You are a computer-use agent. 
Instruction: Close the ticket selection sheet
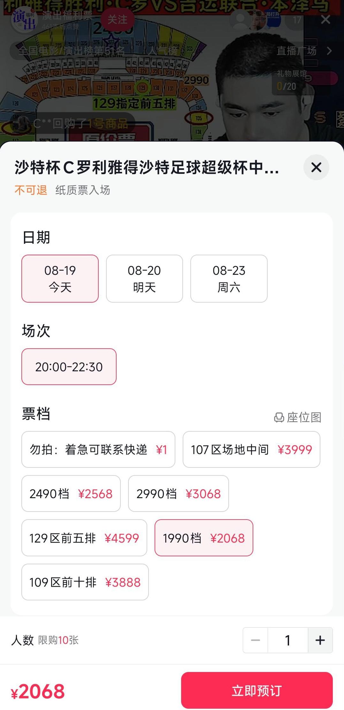point(316,167)
